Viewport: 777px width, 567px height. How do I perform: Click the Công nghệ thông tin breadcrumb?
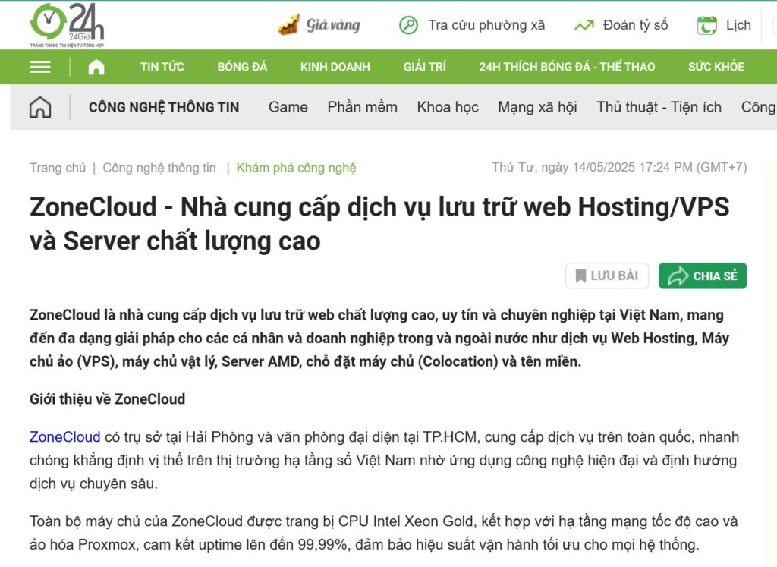(x=159, y=168)
